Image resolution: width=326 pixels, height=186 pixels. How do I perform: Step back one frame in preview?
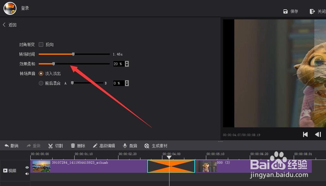tap(318, 134)
